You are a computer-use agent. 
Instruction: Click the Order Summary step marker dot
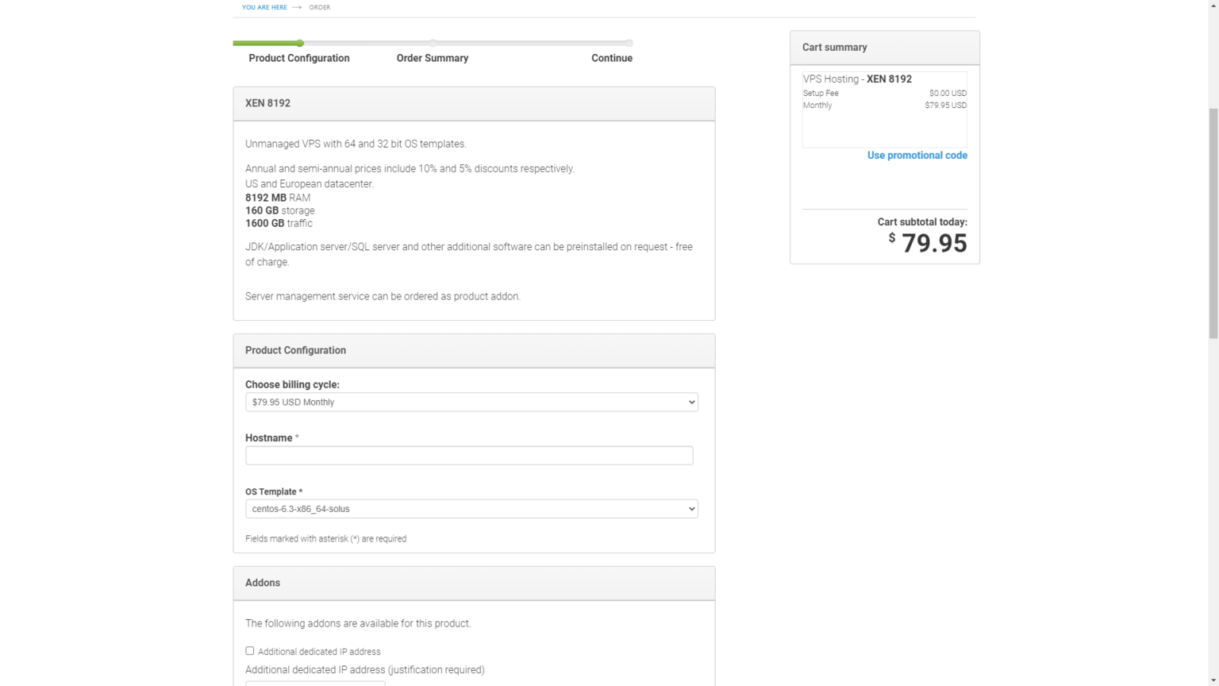click(x=433, y=43)
